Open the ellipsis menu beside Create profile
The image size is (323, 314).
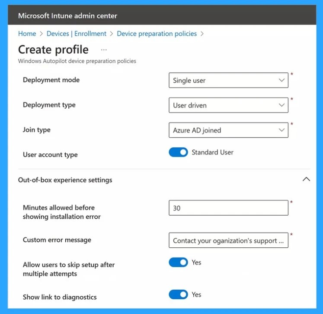click(x=104, y=50)
